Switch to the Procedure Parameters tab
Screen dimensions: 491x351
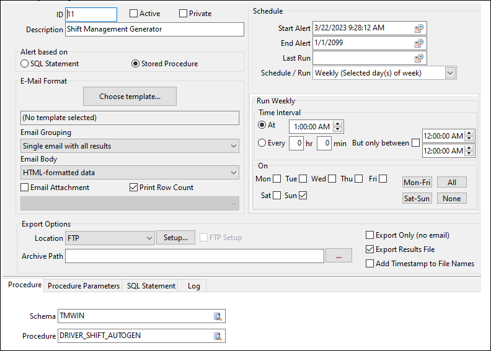(84, 286)
